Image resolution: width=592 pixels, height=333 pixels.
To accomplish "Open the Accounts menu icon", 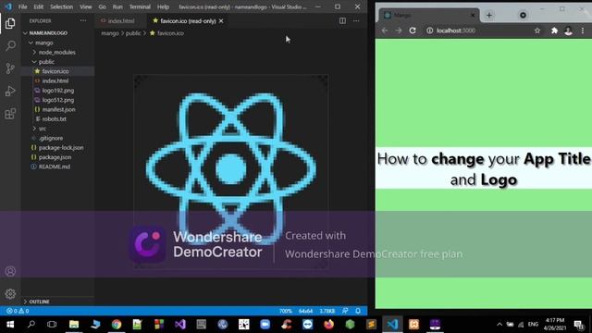I will coord(10,271).
